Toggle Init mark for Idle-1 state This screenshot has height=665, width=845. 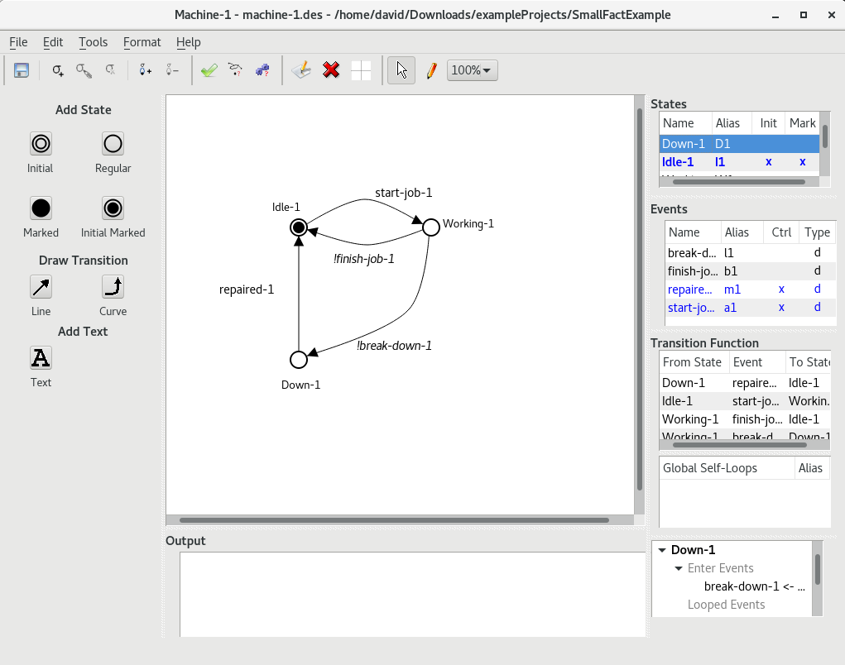[768, 162]
